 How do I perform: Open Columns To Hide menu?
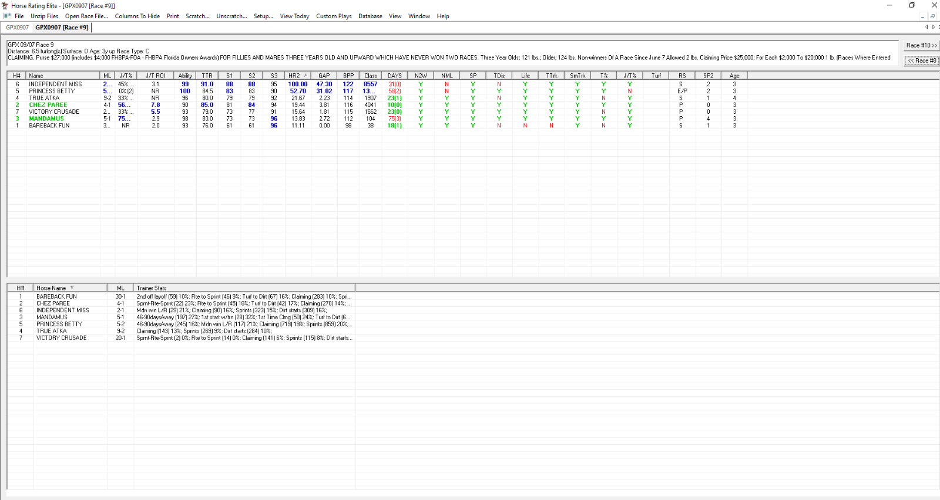(137, 16)
